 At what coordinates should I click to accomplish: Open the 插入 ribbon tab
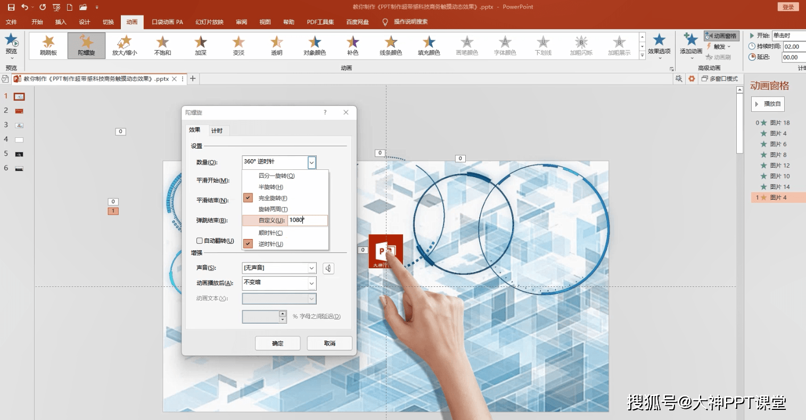61,22
